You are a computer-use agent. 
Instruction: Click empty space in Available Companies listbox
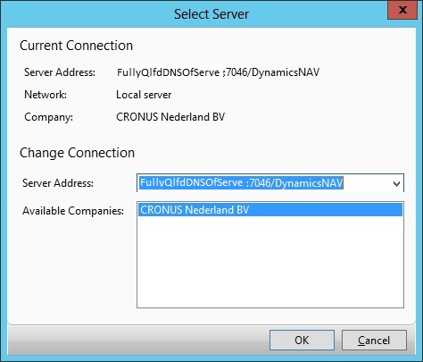270,262
